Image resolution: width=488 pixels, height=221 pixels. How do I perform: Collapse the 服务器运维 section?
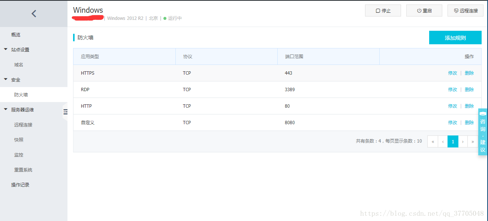[6, 110]
